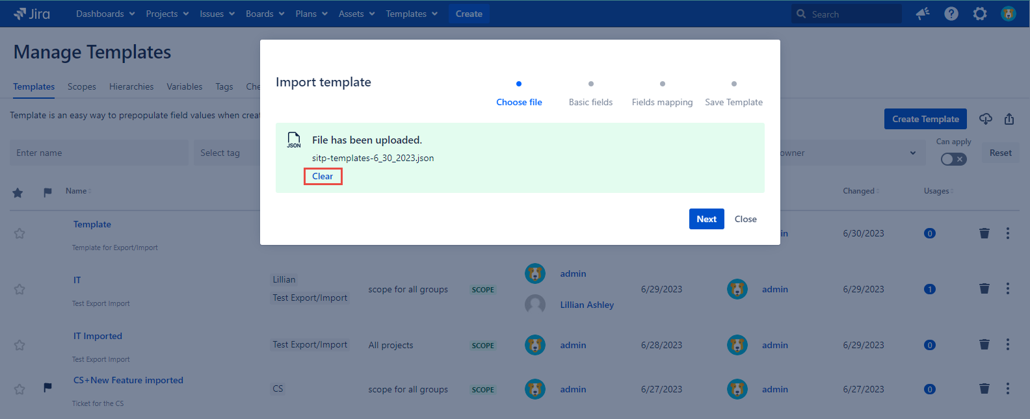The width and height of the screenshot is (1030, 419).
Task: Toggle flag on CS+New Feature imported
Action: [47, 388]
